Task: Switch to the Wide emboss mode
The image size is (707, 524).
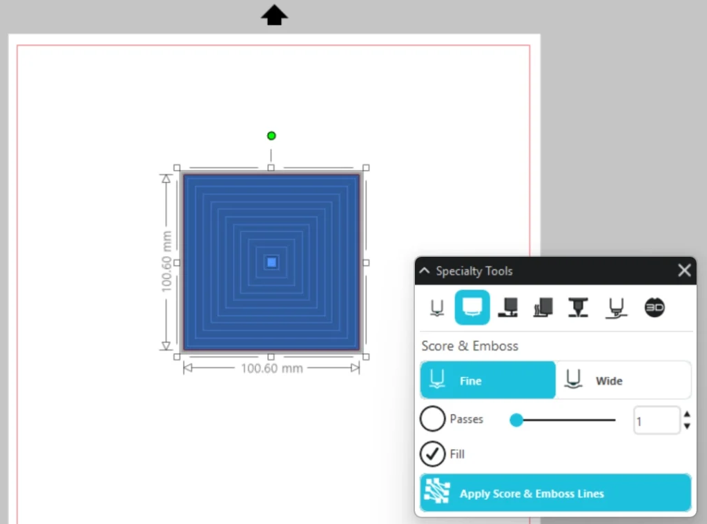Action: point(622,380)
